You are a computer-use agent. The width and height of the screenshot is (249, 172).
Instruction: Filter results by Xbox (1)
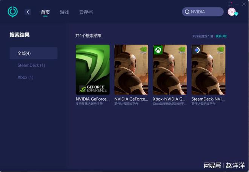pos(25,77)
